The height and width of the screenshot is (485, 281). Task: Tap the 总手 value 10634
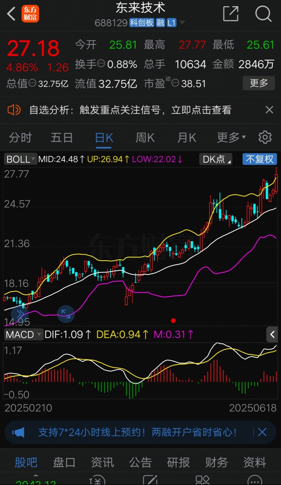tap(190, 64)
